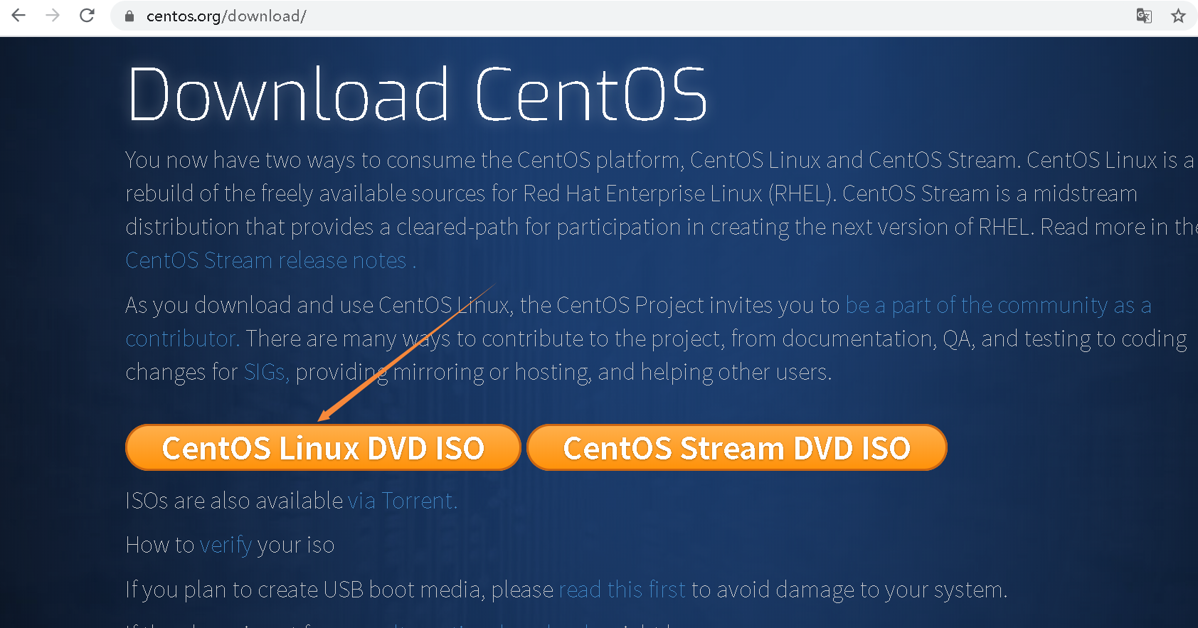This screenshot has height=628, width=1198.
Task: Open the 'contributor.' link
Action: (183, 339)
